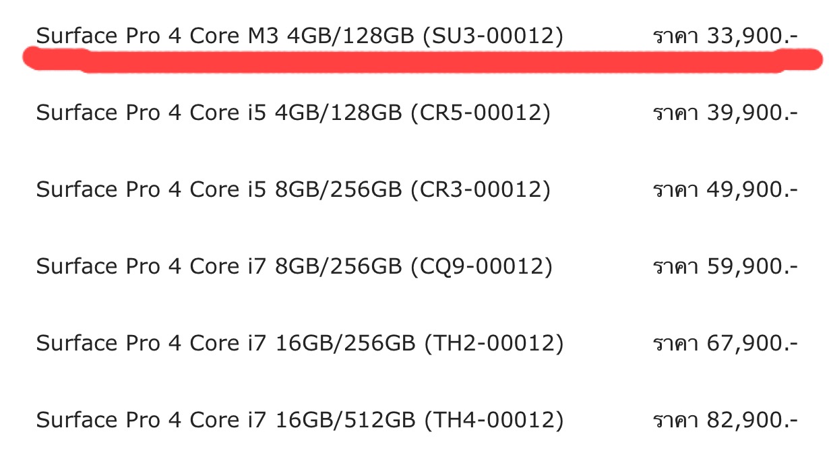Select Surface Pro 4 Core i5 4GB/128GB
This screenshot has height=457, width=829.
pyautogui.click(x=220, y=113)
